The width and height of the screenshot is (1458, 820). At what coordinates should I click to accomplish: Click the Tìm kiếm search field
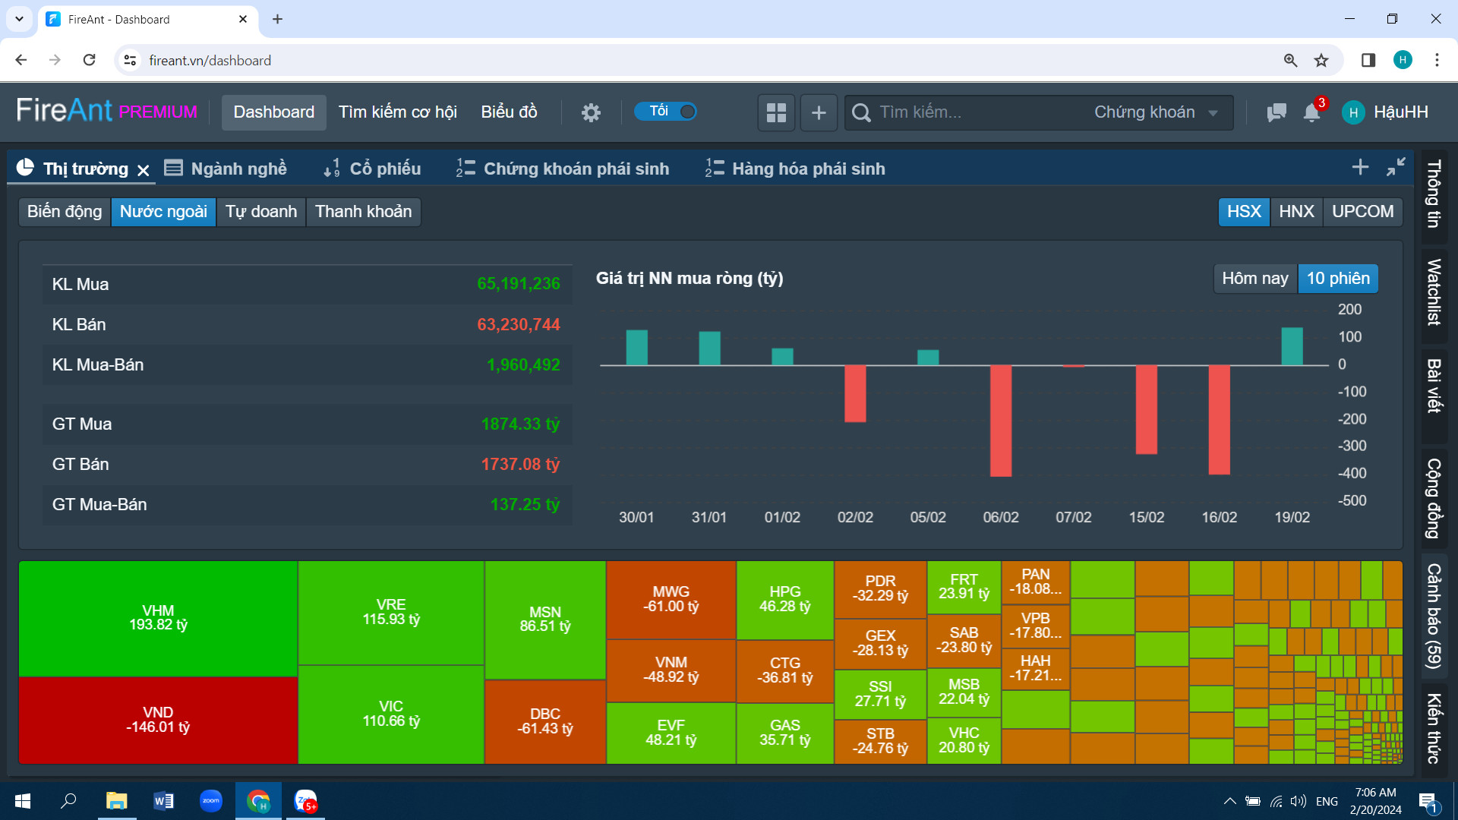coord(972,112)
